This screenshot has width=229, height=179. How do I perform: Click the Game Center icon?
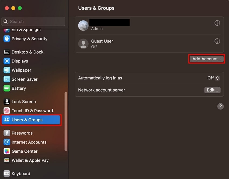pyautogui.click(x=6, y=151)
